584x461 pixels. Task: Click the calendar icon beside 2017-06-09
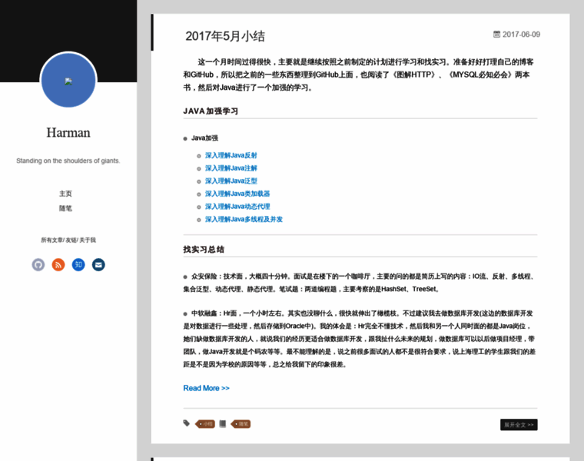[496, 34]
